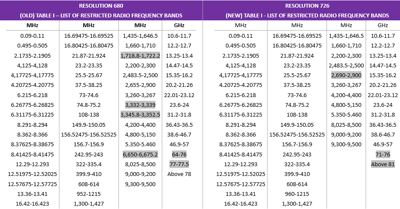Select highlighted cell 1,718.8-1,722.2
The image size is (400, 209).
tap(140, 56)
